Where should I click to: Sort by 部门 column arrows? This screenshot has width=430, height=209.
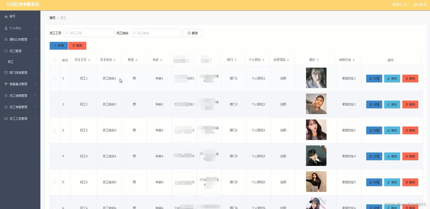point(236,60)
